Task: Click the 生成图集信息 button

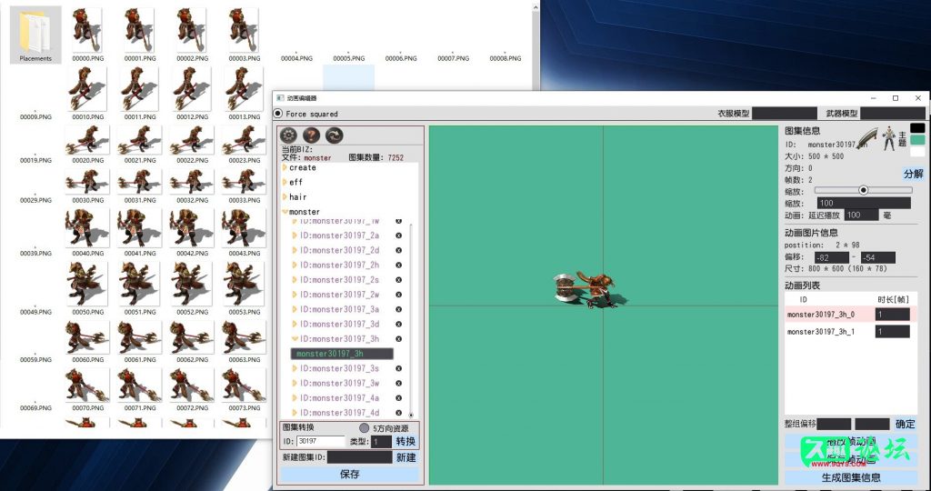Action: (x=851, y=477)
